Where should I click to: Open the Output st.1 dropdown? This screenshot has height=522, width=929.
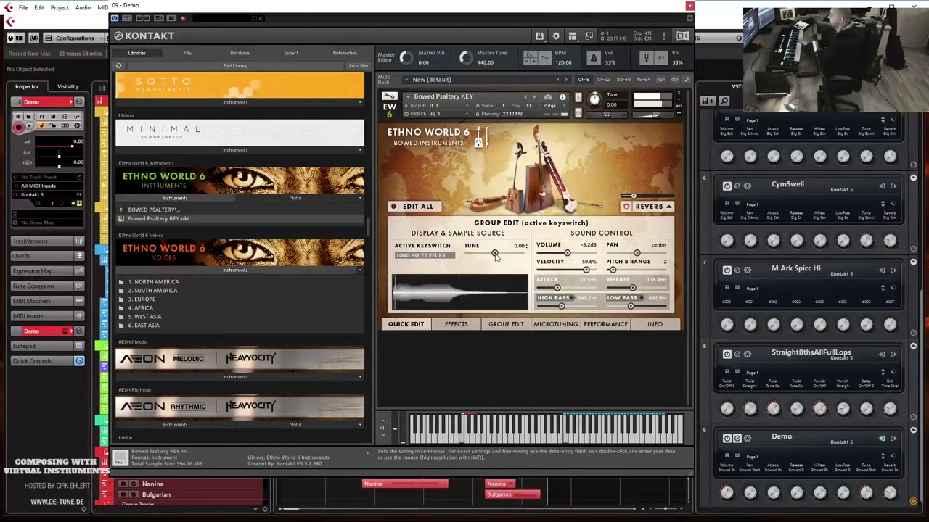click(x=435, y=106)
